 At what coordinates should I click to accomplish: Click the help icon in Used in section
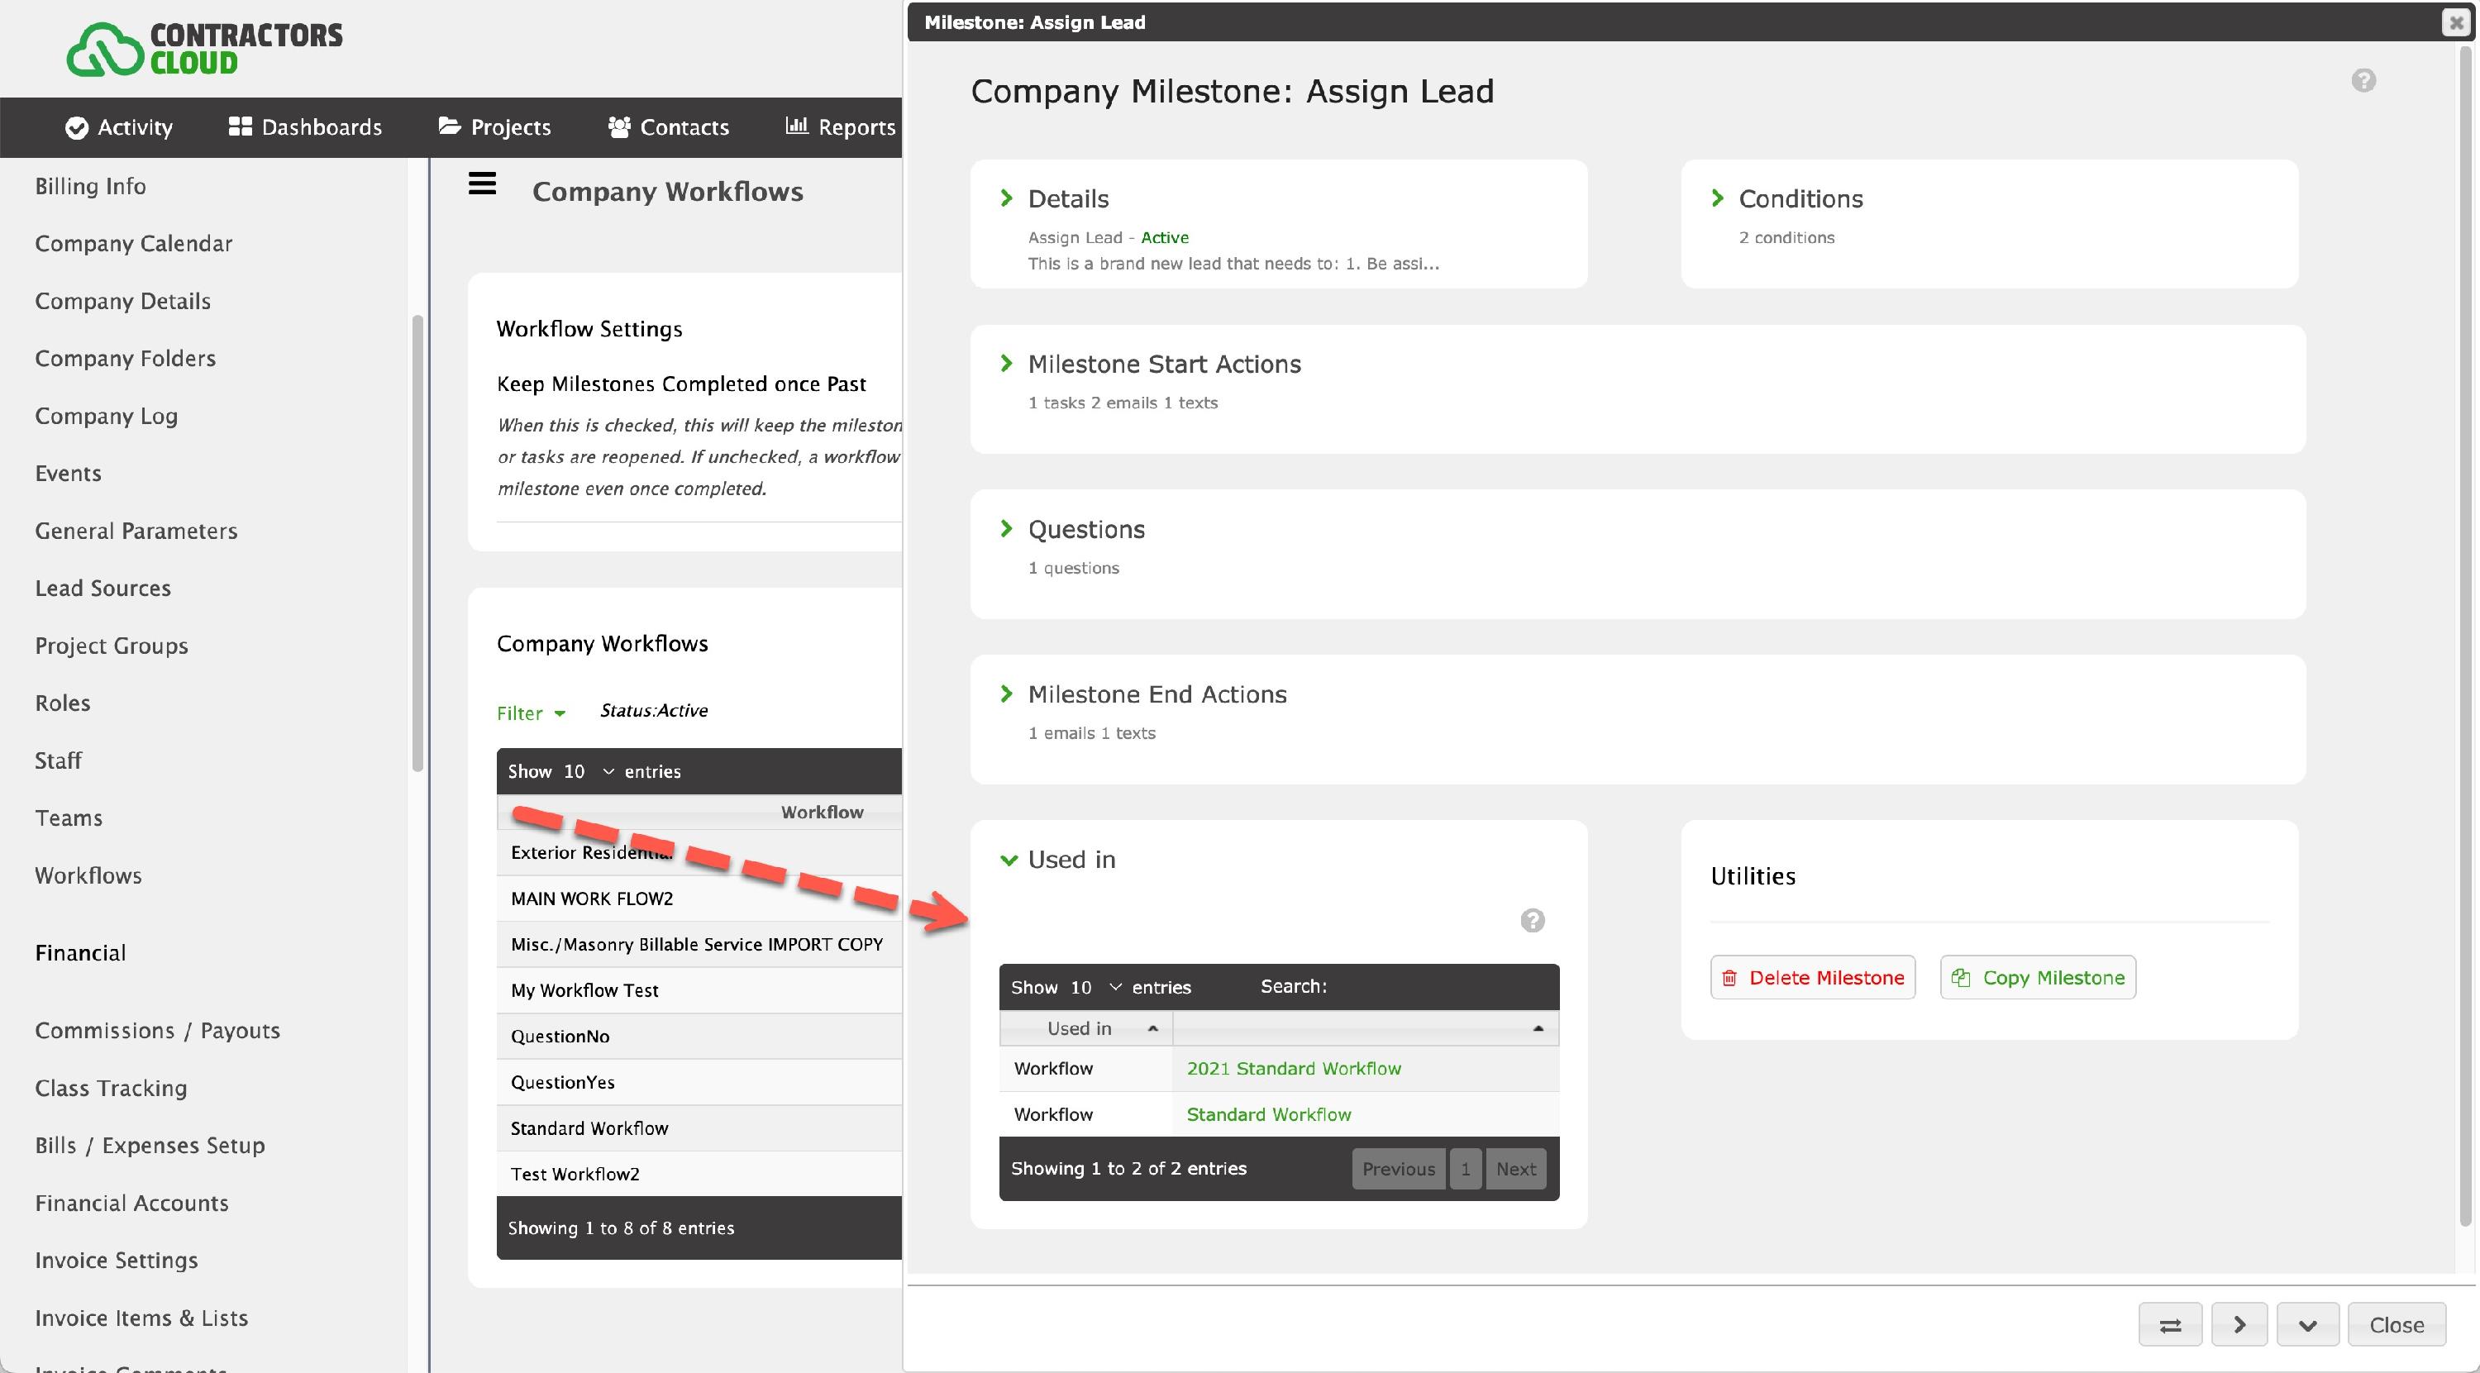tap(1533, 921)
